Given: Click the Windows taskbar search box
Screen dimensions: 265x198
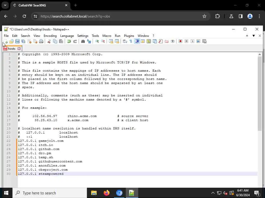Looking at the screenshot, I should 50,193.
